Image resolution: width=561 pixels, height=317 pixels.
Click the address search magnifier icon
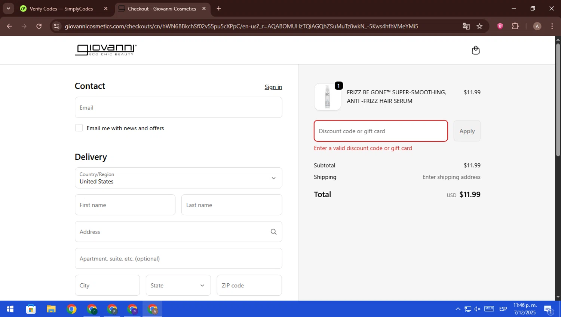point(273,232)
